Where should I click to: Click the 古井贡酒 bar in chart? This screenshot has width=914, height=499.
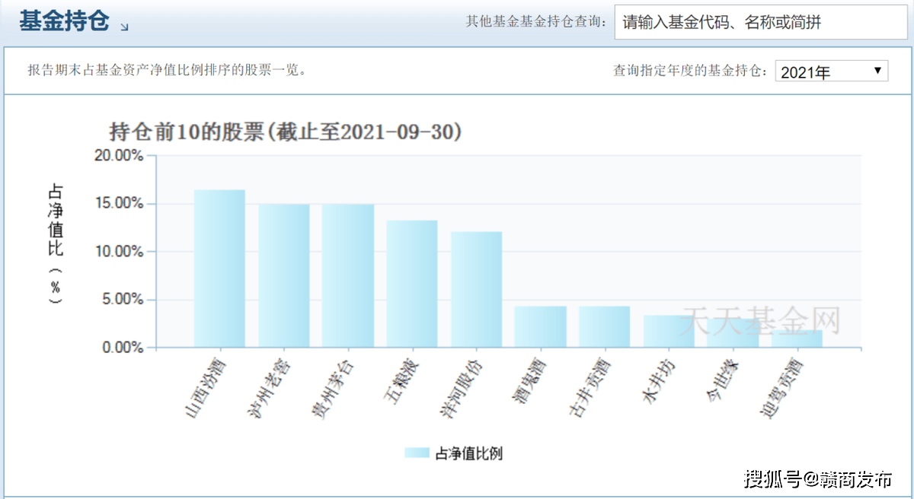[604, 327]
